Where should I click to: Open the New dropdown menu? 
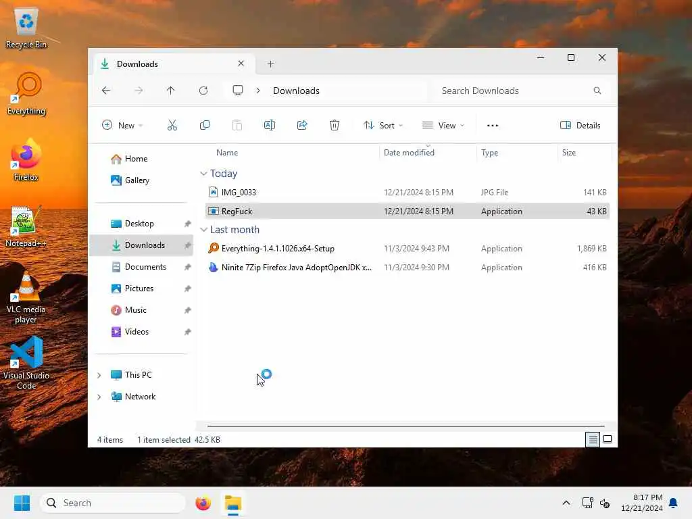122,125
